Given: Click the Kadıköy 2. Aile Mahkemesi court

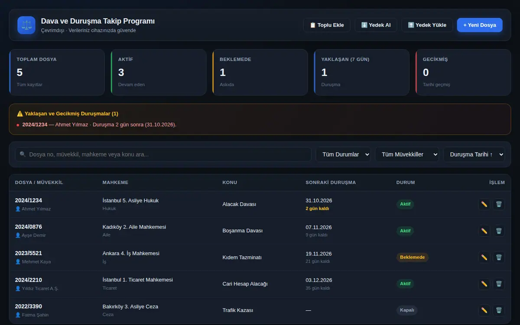Looking at the screenshot, I should click(134, 227).
